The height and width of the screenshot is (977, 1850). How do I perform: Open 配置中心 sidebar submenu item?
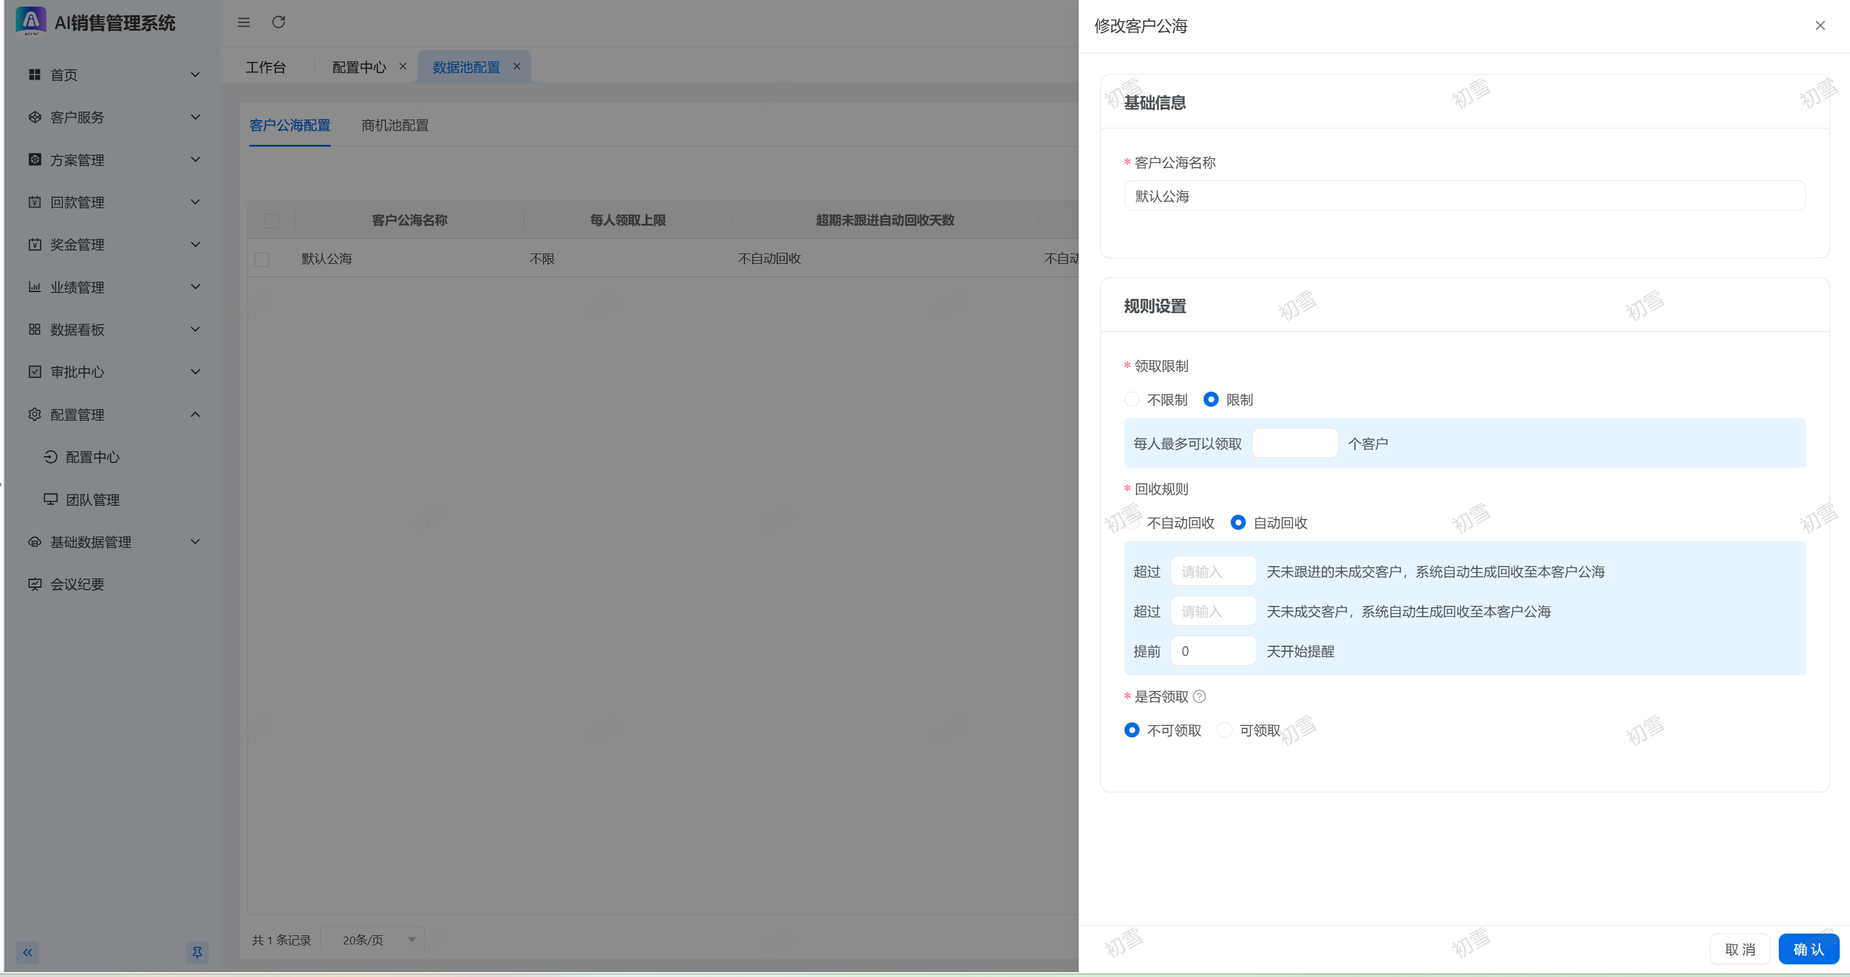pos(92,457)
